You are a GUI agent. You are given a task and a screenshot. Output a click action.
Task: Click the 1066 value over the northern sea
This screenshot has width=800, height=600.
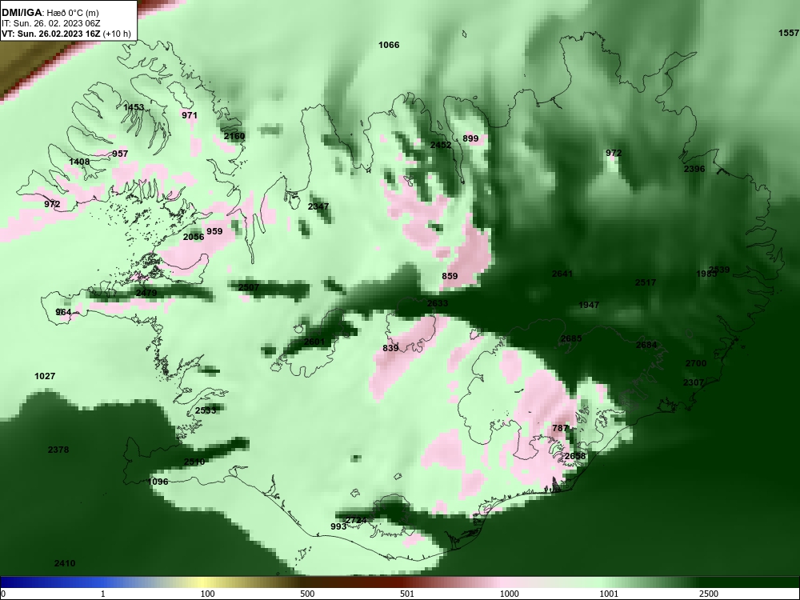click(x=389, y=45)
